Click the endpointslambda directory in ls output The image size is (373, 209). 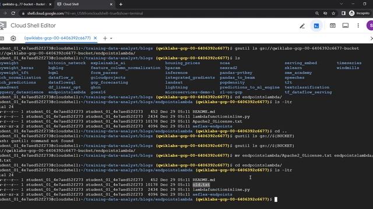[67, 92]
